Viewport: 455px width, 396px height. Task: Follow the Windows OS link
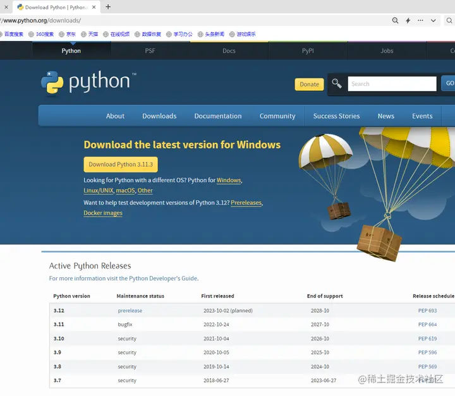(229, 180)
